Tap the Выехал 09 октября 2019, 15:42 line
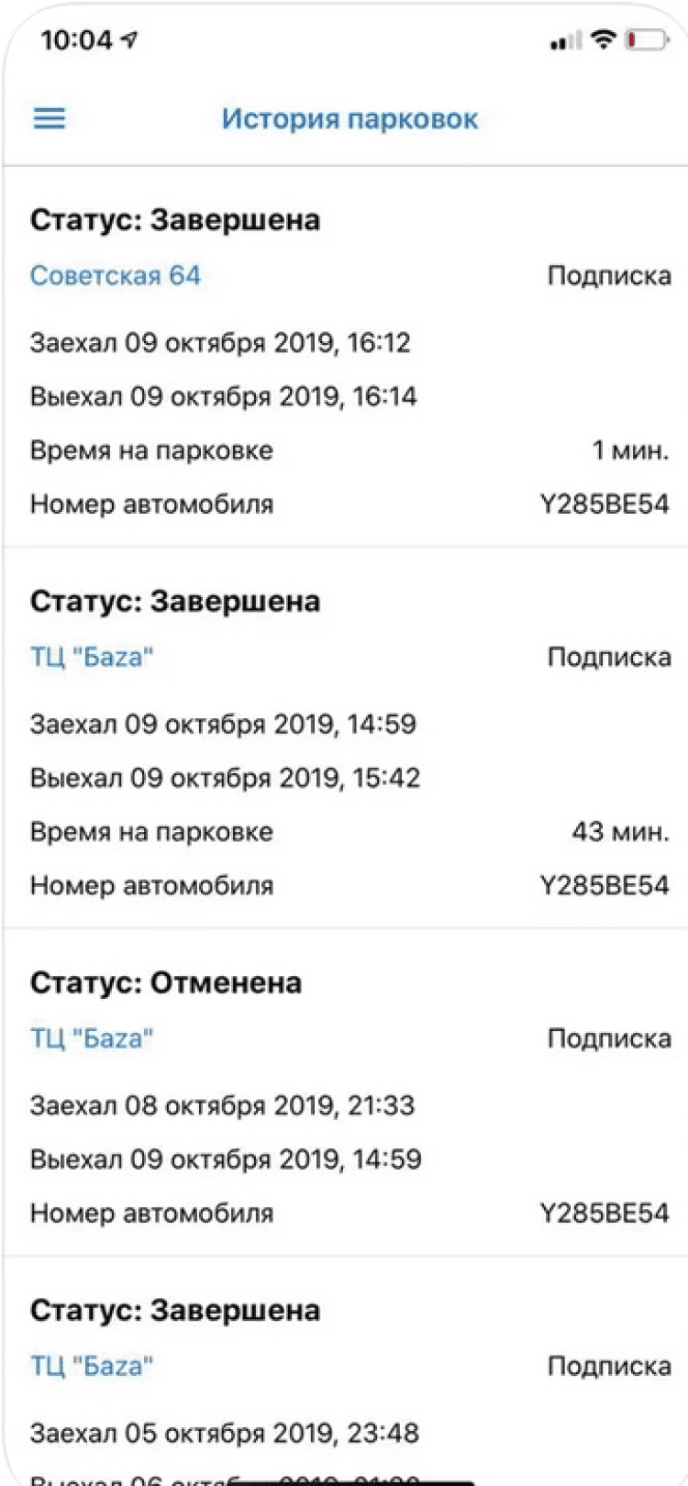Image resolution: width=688 pixels, height=1486 pixels. [225, 778]
